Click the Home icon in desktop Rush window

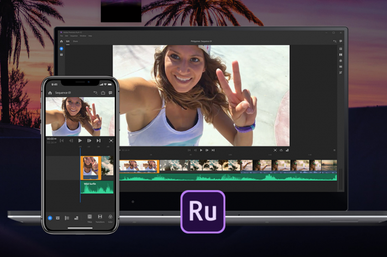61,41
